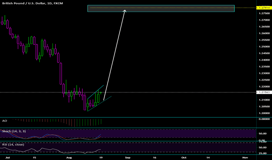Click the 19 date label on time axis

[101, 158]
